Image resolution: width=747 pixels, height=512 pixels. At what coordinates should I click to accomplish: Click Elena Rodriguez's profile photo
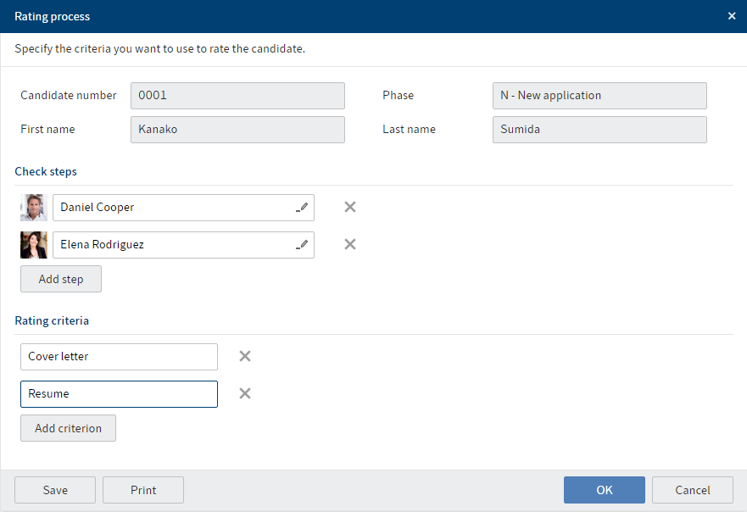(34, 245)
